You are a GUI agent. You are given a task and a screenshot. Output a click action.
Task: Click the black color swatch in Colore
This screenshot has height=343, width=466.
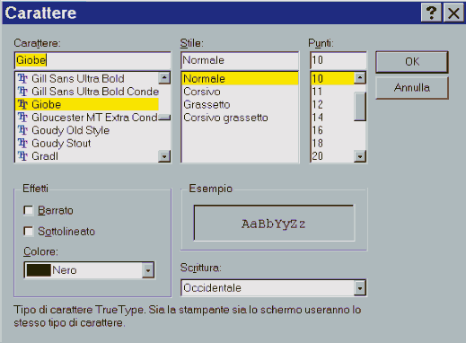(x=39, y=270)
